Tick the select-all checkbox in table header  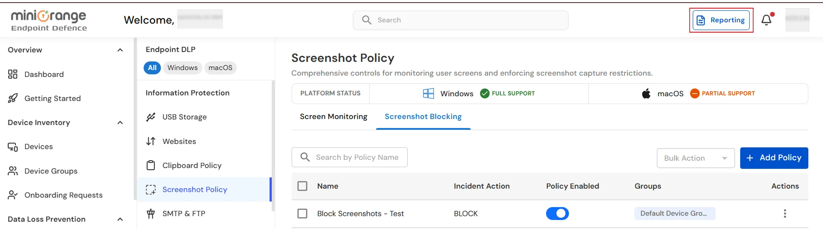(302, 186)
